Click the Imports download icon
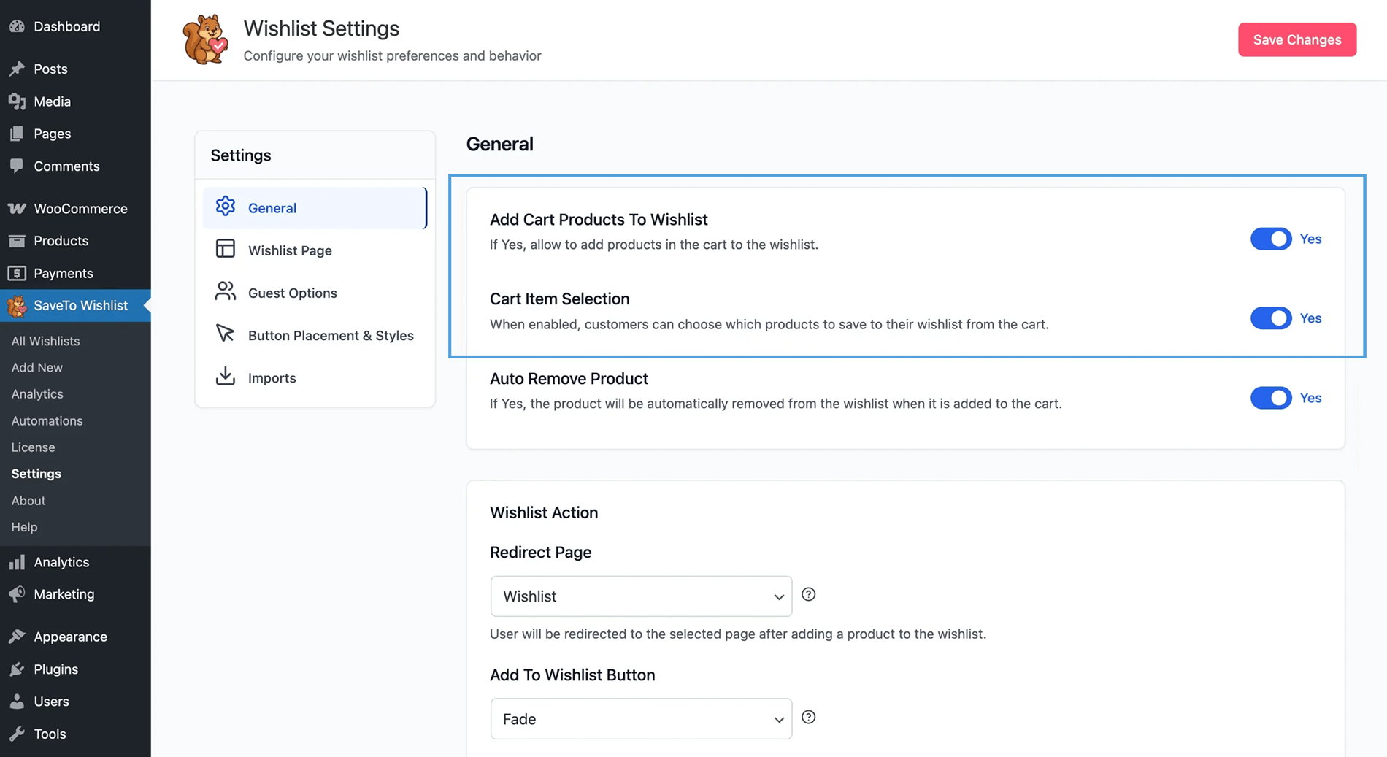 [225, 376]
